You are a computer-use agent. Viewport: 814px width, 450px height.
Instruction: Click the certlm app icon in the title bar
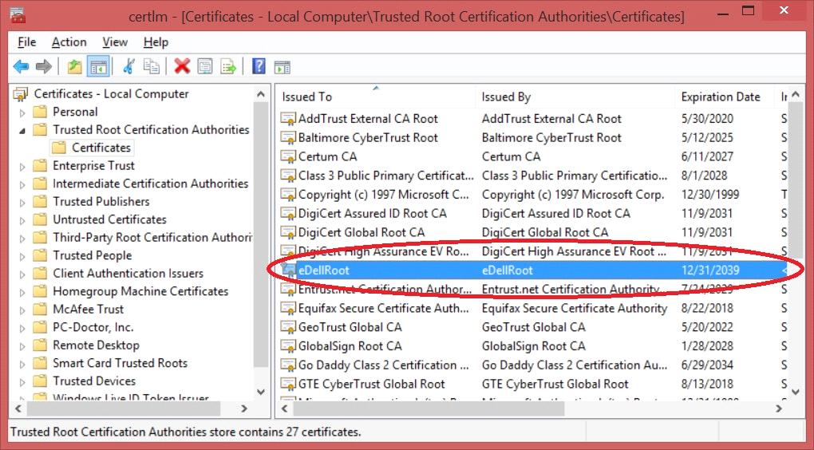point(18,15)
